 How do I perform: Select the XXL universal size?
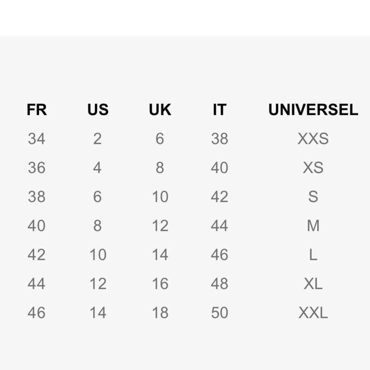click(x=313, y=313)
